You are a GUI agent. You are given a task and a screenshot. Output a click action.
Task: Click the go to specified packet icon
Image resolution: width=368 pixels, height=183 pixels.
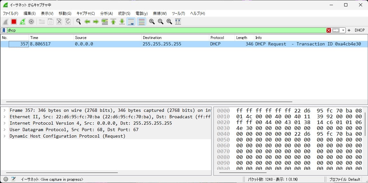tap(105, 22)
